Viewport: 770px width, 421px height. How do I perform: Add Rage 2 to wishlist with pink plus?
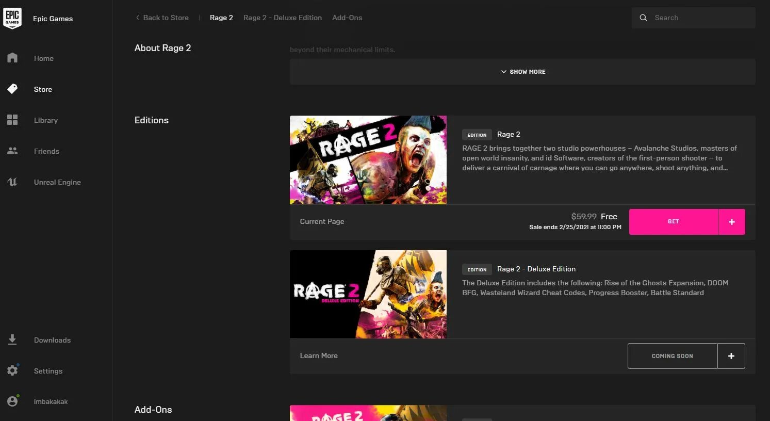point(731,222)
